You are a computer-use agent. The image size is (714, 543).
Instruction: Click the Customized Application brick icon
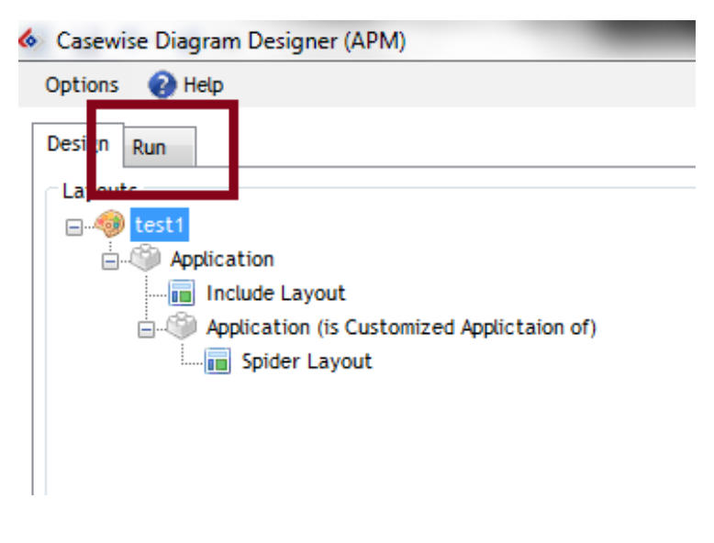[182, 327]
